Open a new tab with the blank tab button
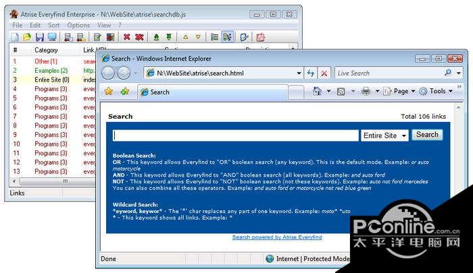The width and height of the screenshot is (473, 273). tap(296, 92)
